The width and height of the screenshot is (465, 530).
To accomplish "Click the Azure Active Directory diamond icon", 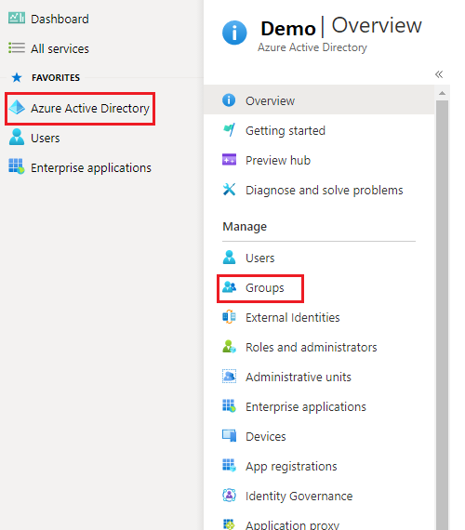I will (17, 108).
